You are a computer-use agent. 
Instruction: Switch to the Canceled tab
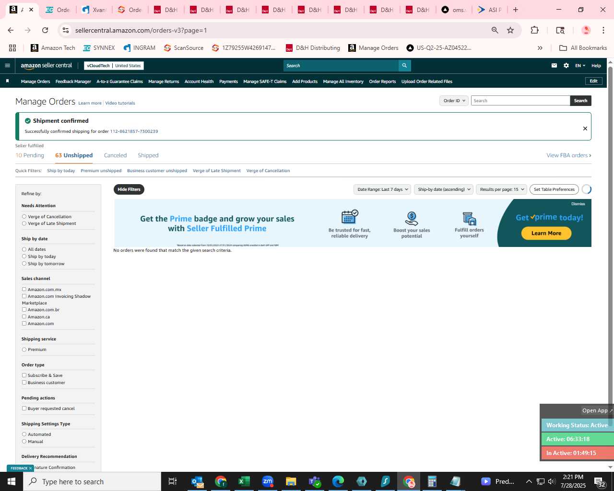pyautogui.click(x=115, y=155)
